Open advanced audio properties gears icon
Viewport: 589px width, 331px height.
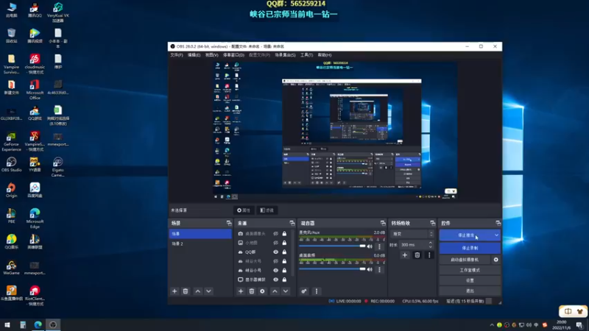pos(304,291)
